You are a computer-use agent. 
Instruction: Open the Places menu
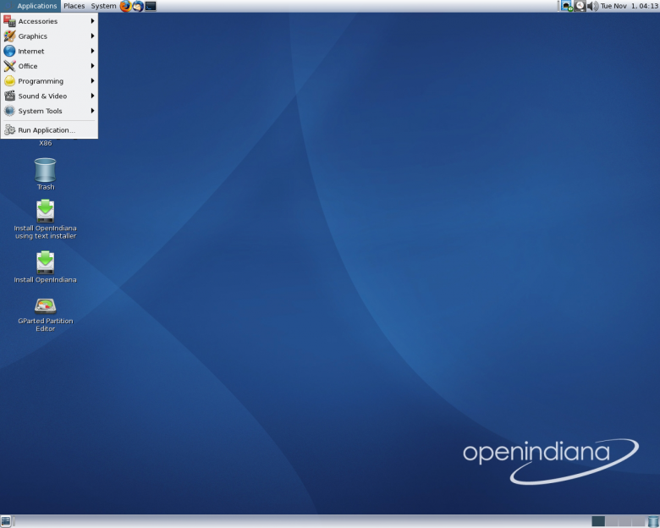[74, 6]
